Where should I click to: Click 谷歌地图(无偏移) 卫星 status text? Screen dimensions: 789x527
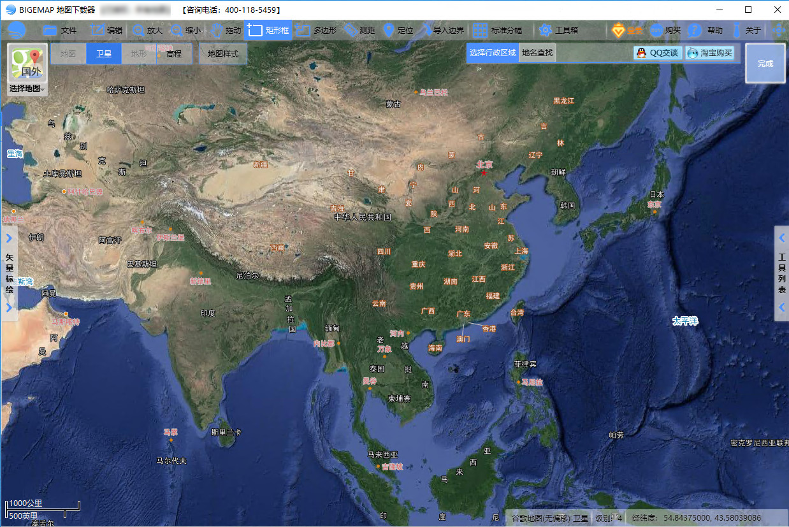[550, 518]
